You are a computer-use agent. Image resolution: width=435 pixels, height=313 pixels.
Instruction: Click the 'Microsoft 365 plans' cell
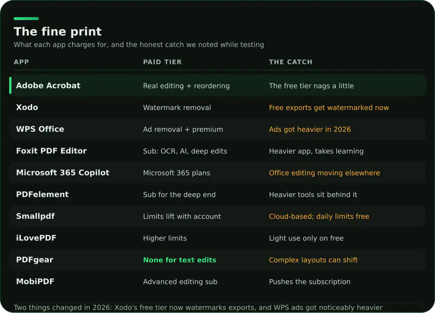[177, 173]
